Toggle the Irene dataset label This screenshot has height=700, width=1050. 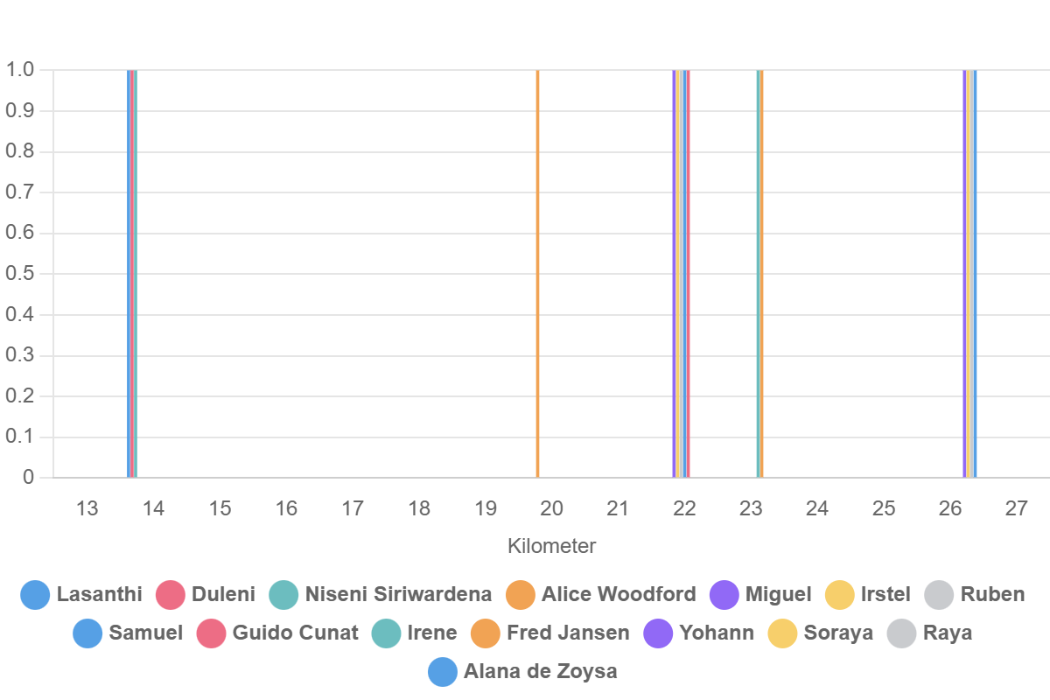(431, 633)
